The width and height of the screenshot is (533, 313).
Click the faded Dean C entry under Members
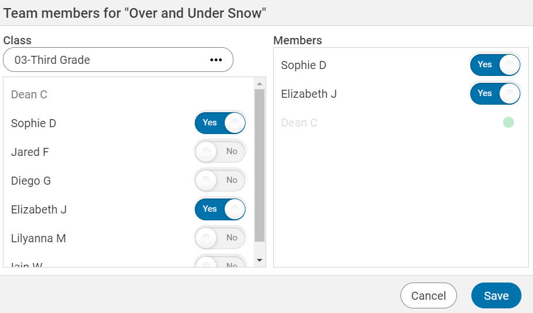[x=299, y=123]
